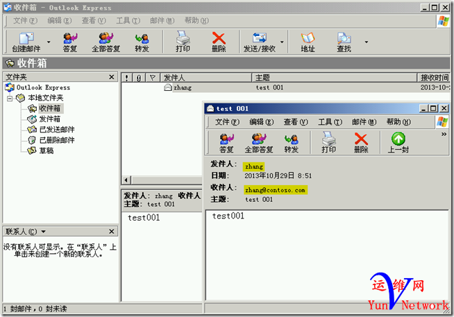
Task: Click 转发 (Forward) in main window toolbar
Action: pyautogui.click(x=142, y=42)
